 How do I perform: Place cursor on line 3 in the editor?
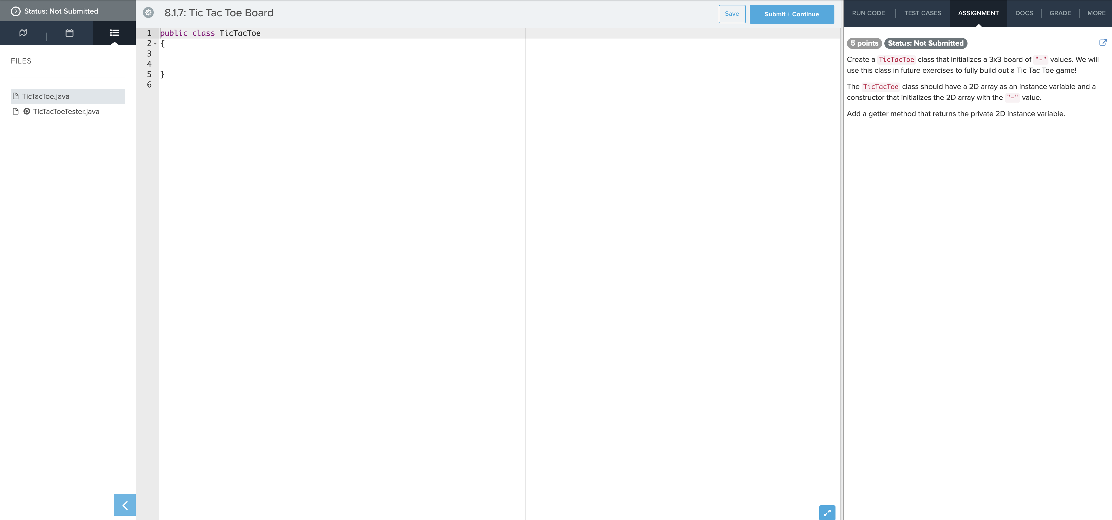pyautogui.click(x=216, y=53)
